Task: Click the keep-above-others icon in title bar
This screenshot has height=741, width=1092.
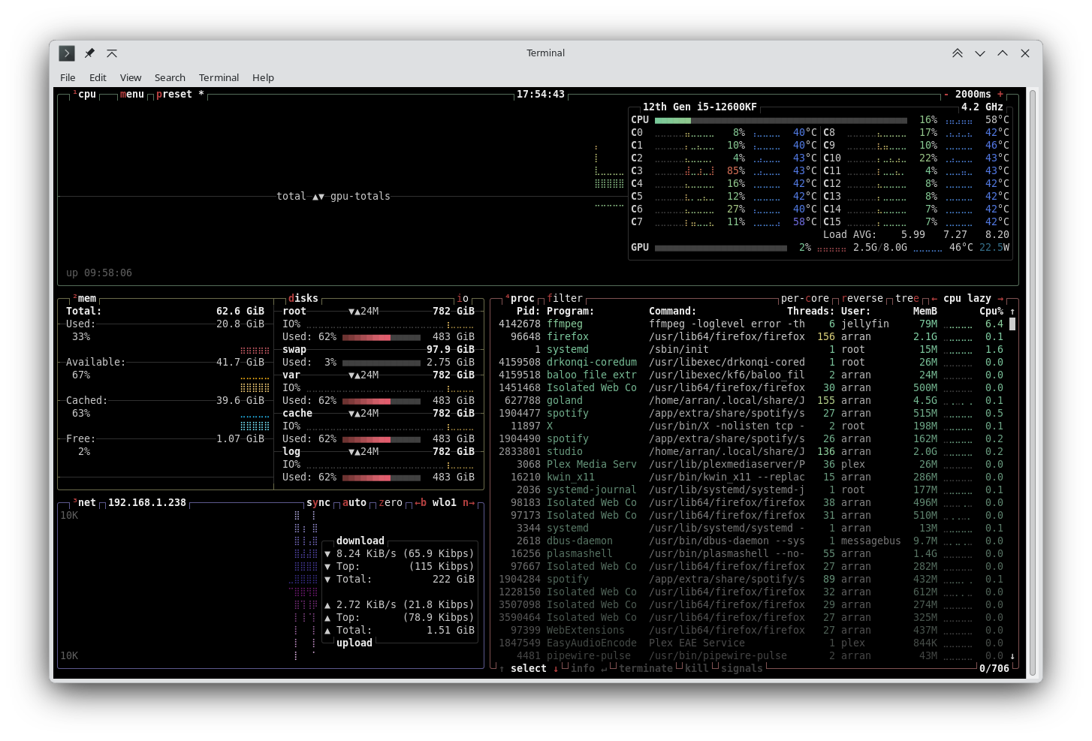Action: click(x=112, y=53)
